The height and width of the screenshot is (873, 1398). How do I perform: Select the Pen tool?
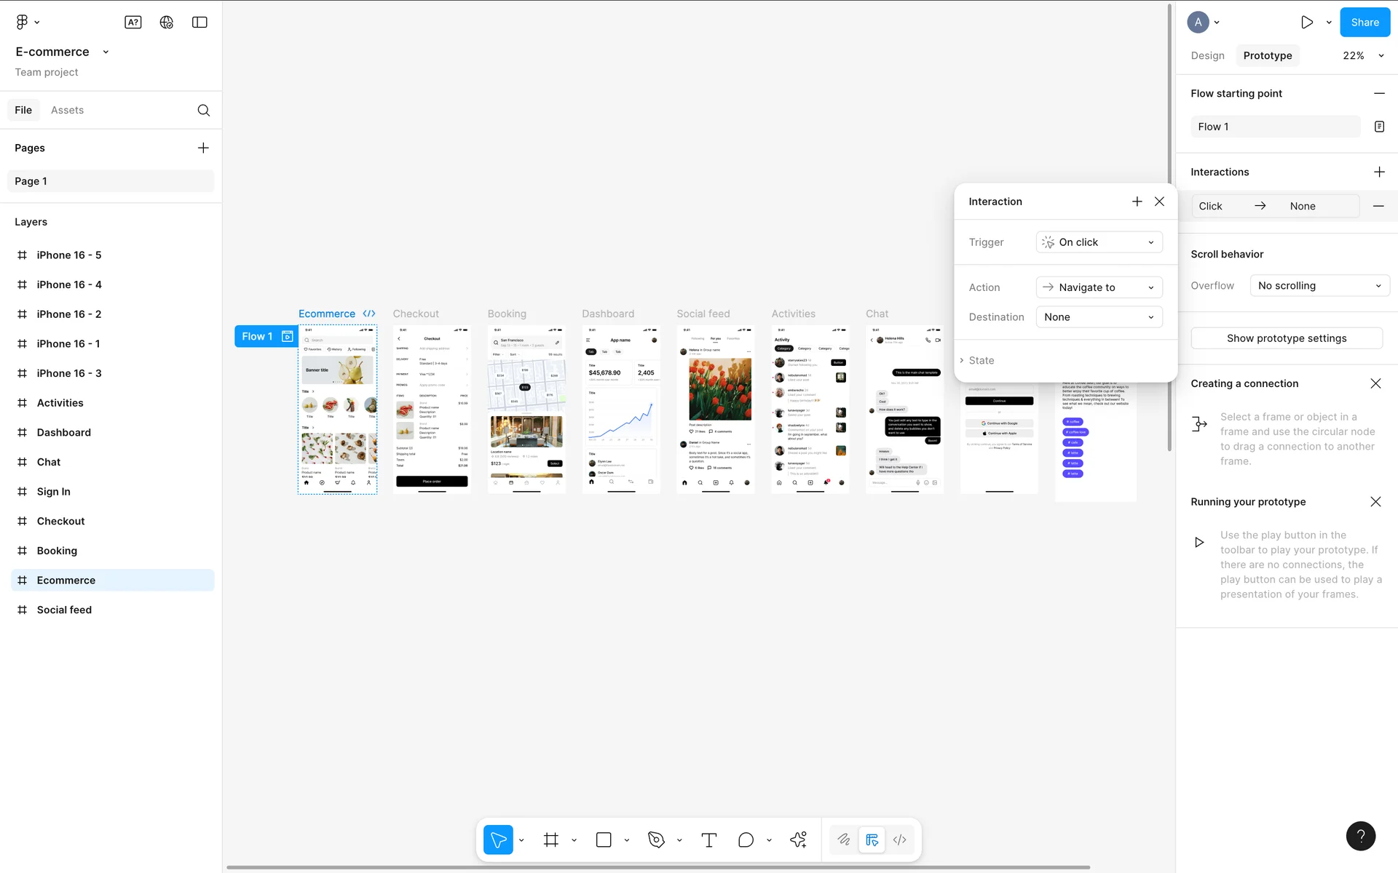pos(656,840)
